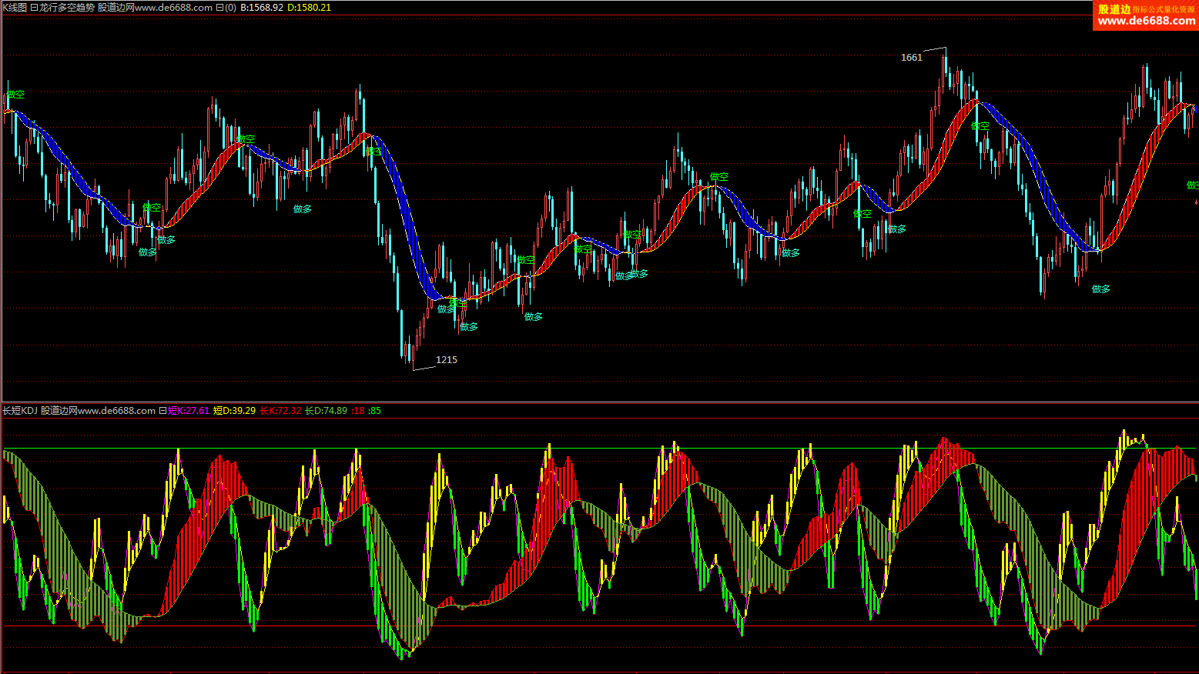Screen dimensions: 1199x674
Task: Click the B:1568.92 indicator value
Action: coord(262,8)
